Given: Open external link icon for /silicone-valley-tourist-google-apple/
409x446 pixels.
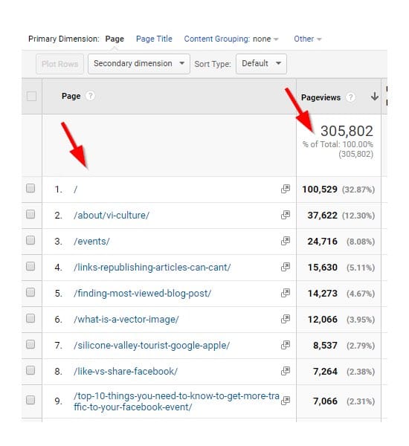Looking at the screenshot, I should pyautogui.click(x=286, y=345).
